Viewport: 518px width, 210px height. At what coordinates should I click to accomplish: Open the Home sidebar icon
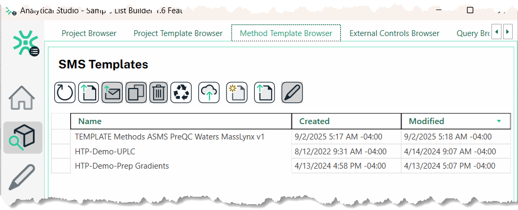coord(22,98)
